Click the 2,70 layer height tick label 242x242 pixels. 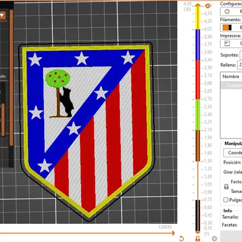tap(208, 99)
